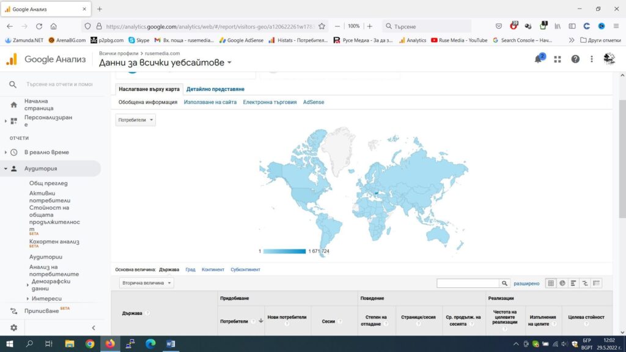
Task: Open the Analytics help icon
Action: pos(575,59)
